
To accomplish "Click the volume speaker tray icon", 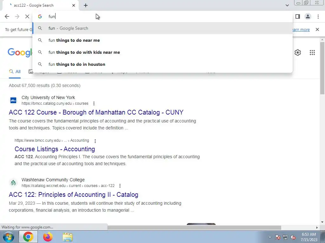I will [293, 237].
